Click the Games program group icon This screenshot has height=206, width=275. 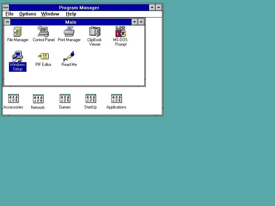[65, 99]
